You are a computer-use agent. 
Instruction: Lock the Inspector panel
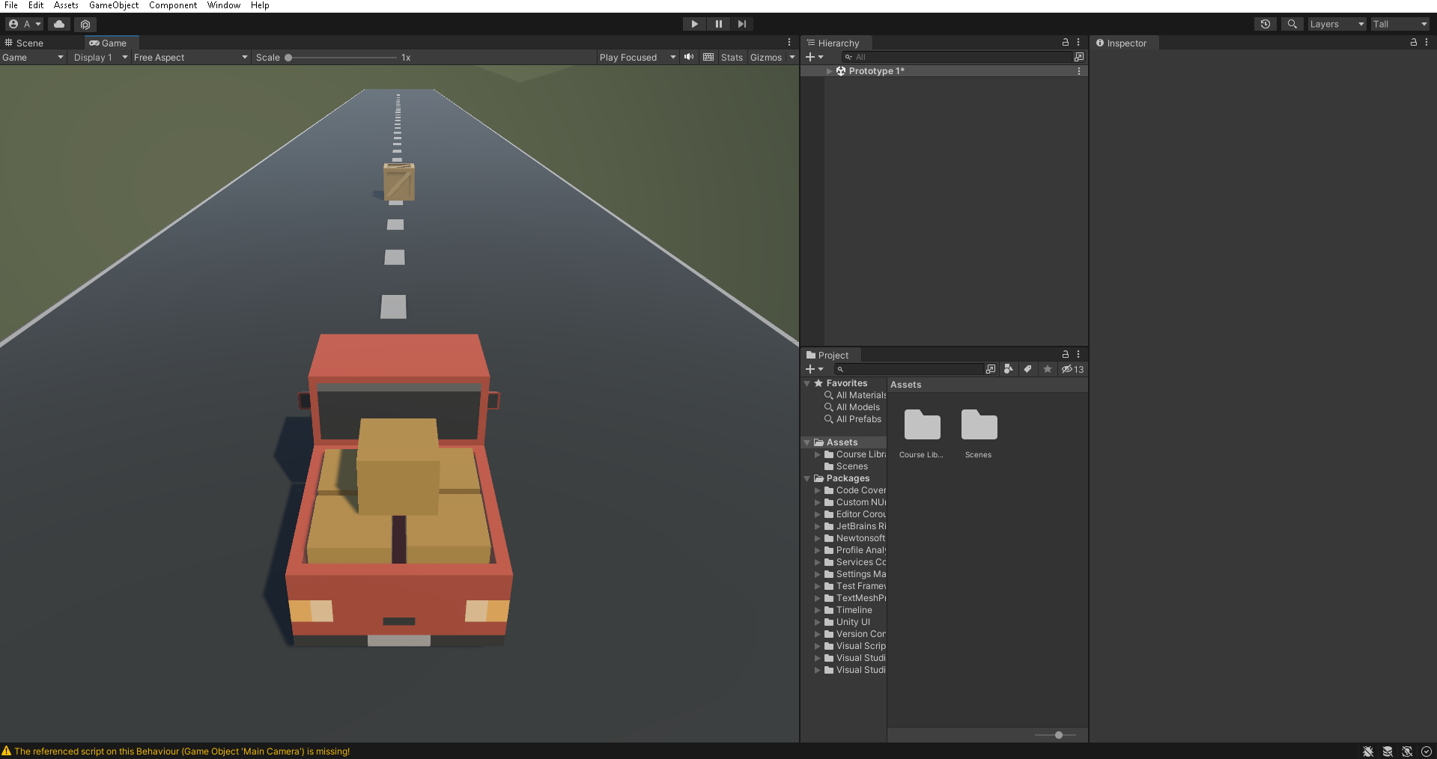[1413, 43]
